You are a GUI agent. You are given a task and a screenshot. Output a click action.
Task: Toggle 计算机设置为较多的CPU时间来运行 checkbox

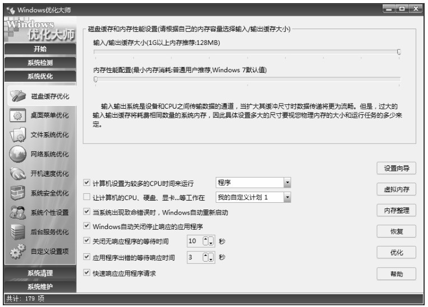point(87,183)
